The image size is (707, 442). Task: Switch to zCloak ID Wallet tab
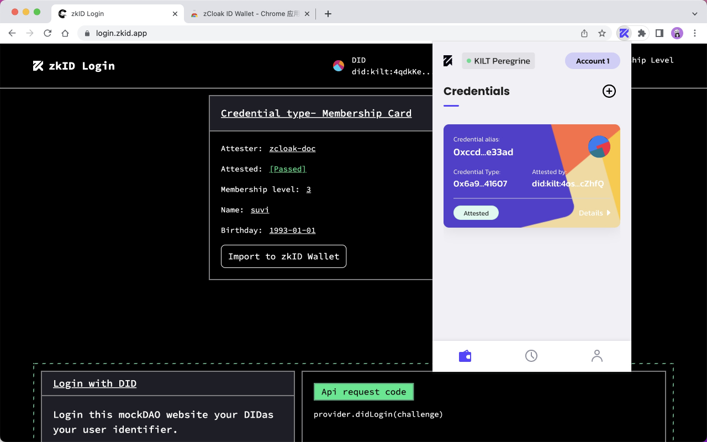coord(249,14)
